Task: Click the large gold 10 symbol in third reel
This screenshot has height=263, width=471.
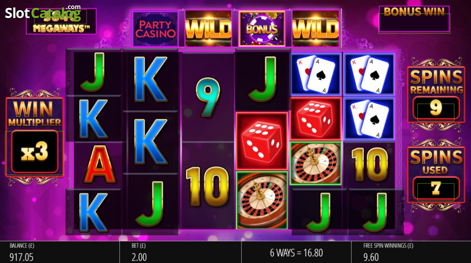Action: tap(207, 186)
